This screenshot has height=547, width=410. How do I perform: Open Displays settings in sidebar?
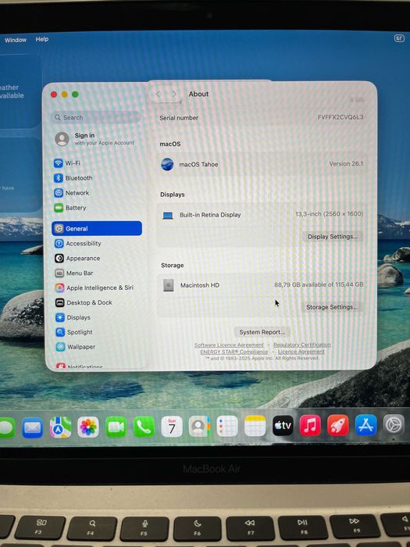[x=73, y=317]
